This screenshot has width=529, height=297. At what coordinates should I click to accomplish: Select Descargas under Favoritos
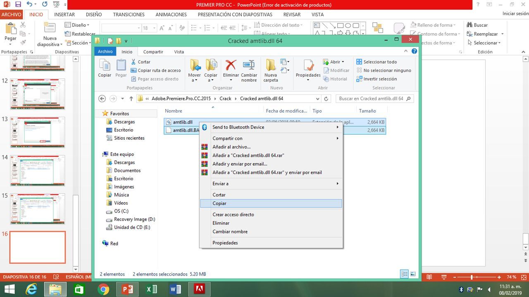pos(124,122)
